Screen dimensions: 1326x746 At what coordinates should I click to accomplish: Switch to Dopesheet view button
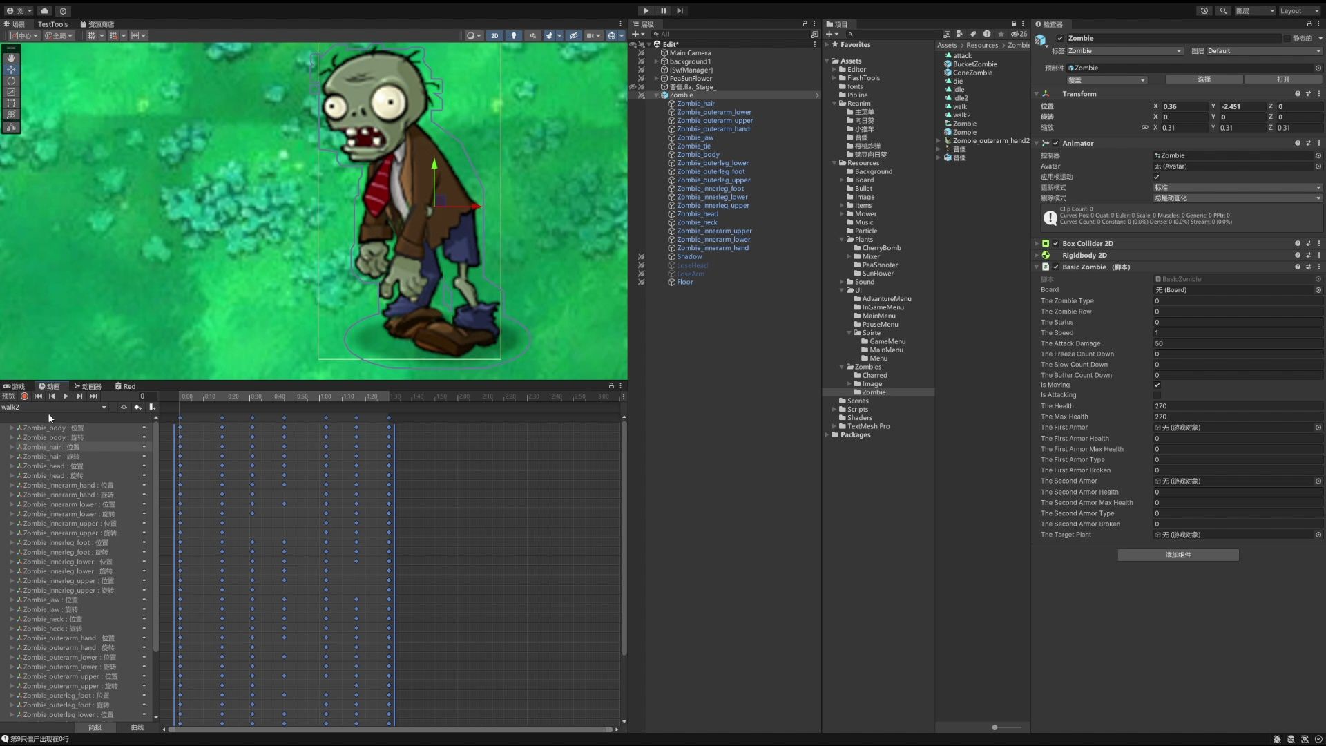click(95, 728)
